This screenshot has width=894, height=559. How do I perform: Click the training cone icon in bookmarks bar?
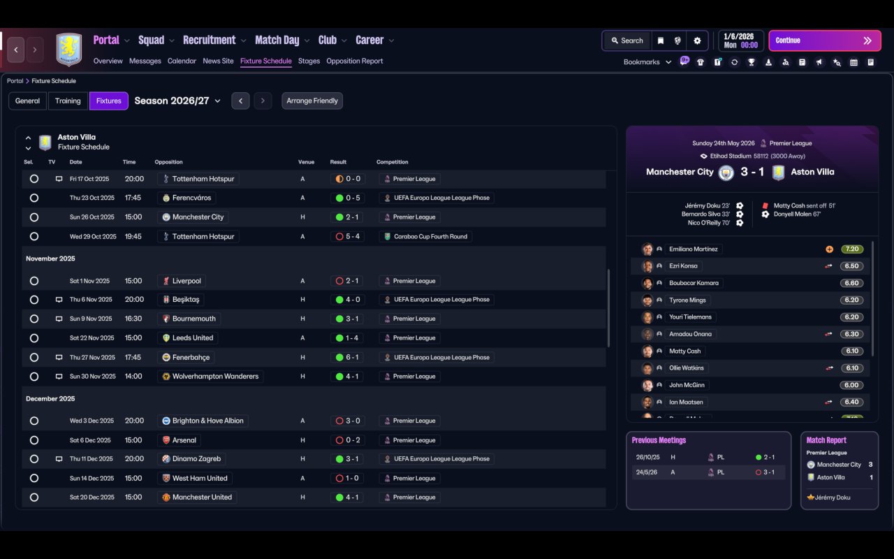pos(768,62)
